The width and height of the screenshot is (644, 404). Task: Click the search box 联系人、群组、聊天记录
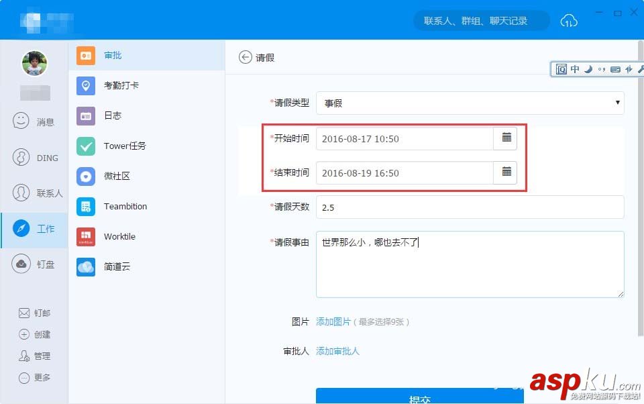pos(481,21)
